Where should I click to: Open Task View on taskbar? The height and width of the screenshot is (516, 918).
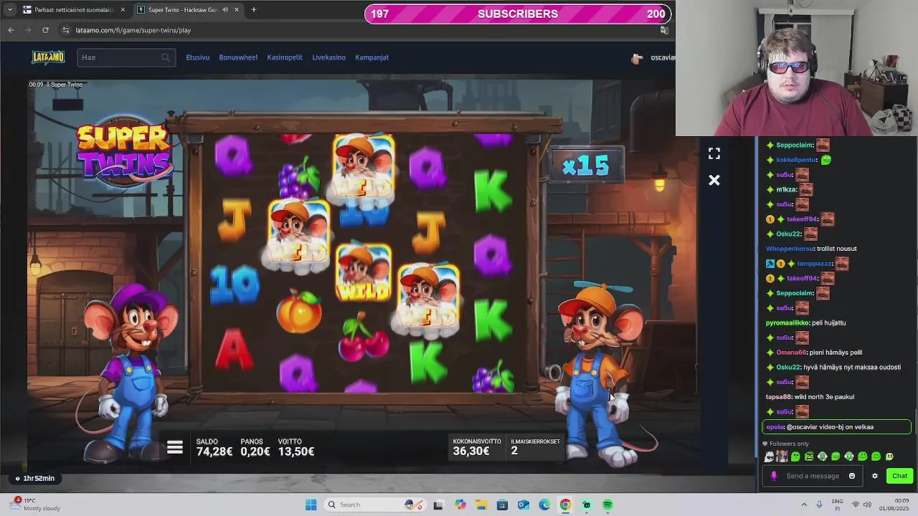[438, 505]
